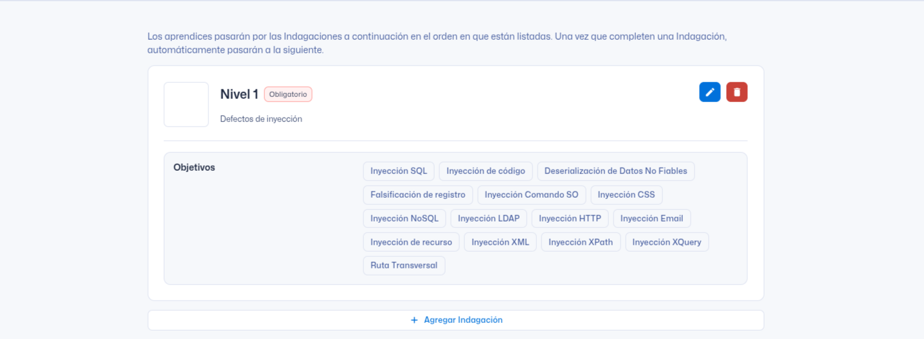Select the Inyección de código tag
Image resolution: width=924 pixels, height=339 pixels.
click(485, 171)
